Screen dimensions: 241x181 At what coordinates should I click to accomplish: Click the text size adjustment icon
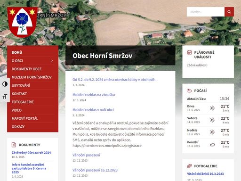(x=5, y=97)
